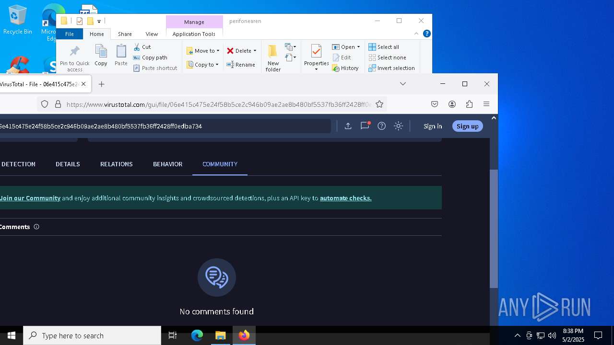
Task: Bookmark this page with the star icon
Action: click(379, 104)
